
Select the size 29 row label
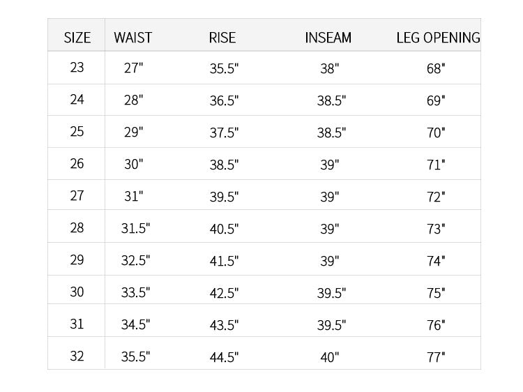coord(77,260)
